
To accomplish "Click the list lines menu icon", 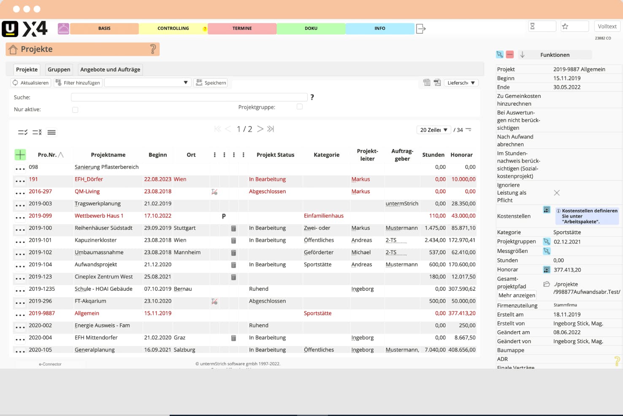I will coord(51,132).
